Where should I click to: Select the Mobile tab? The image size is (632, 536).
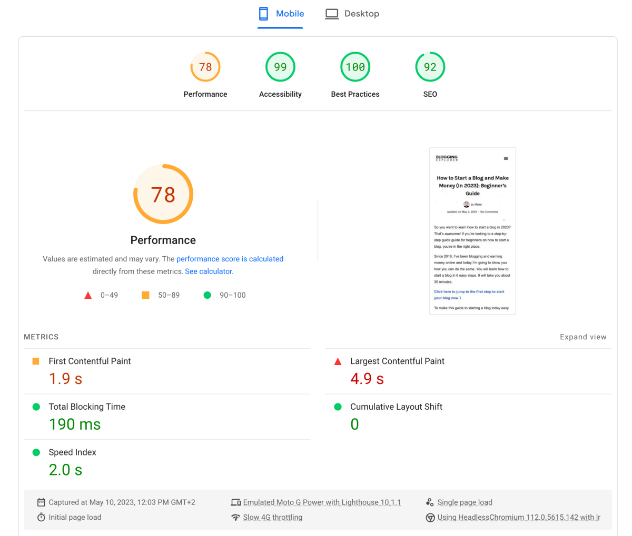[x=280, y=13]
